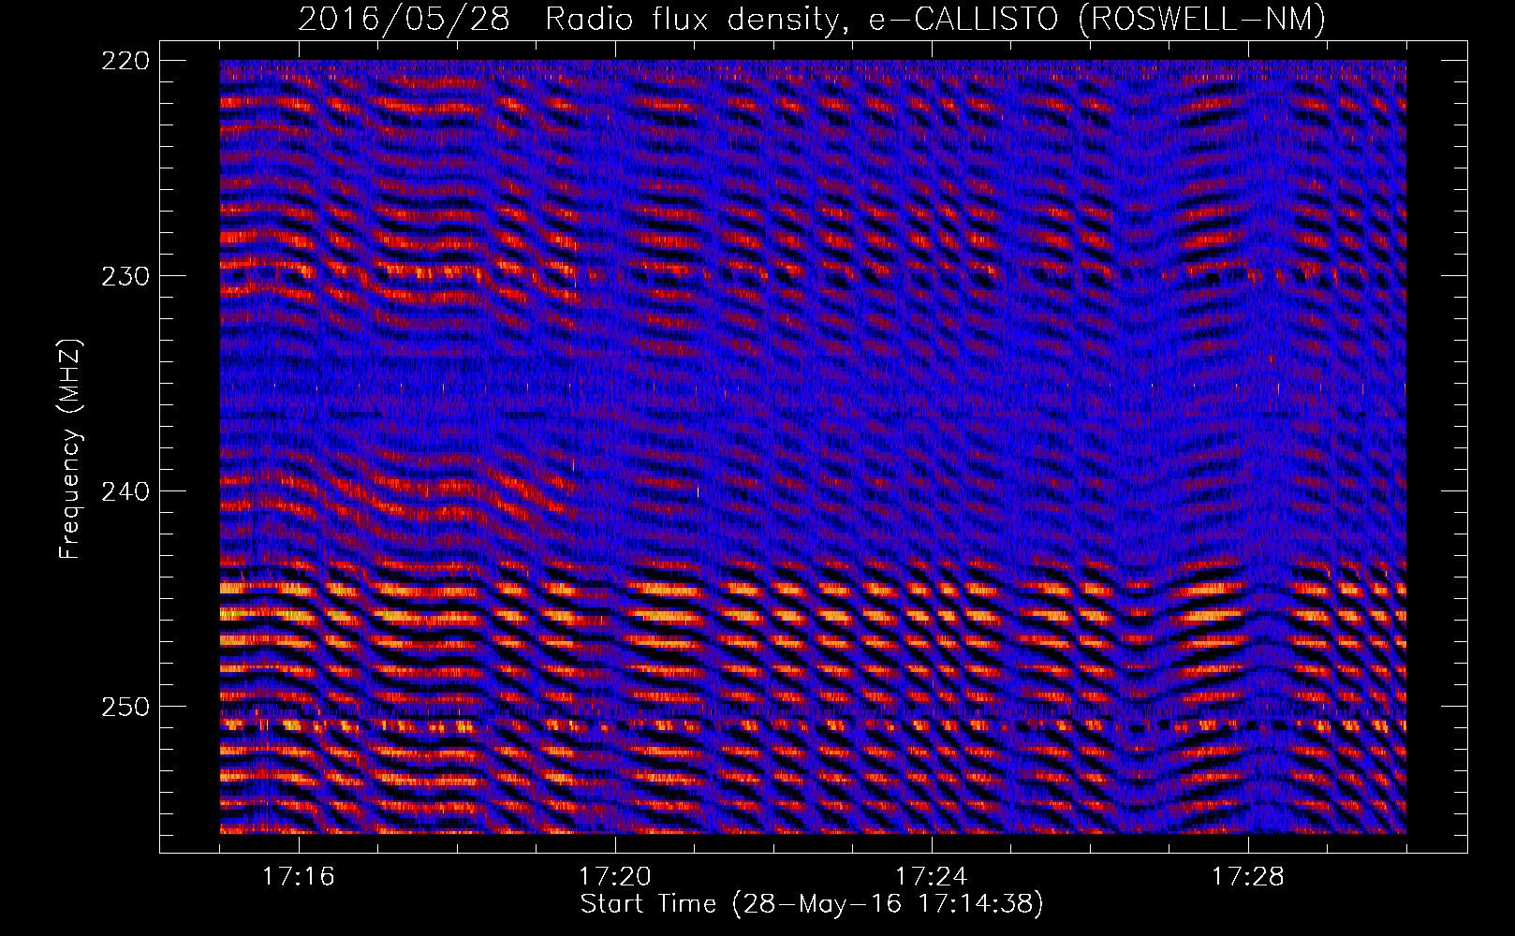Click the plot title '2016/05/28 Radio flux density'
This screenshot has height=936, width=1515.
(811, 19)
